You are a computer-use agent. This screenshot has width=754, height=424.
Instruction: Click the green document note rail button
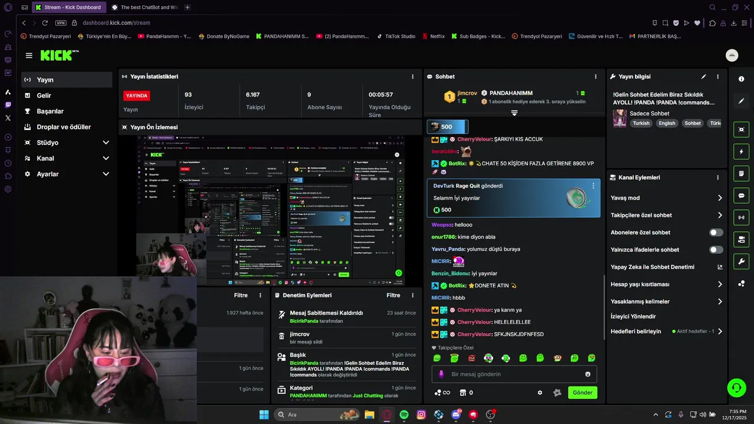coord(741,174)
